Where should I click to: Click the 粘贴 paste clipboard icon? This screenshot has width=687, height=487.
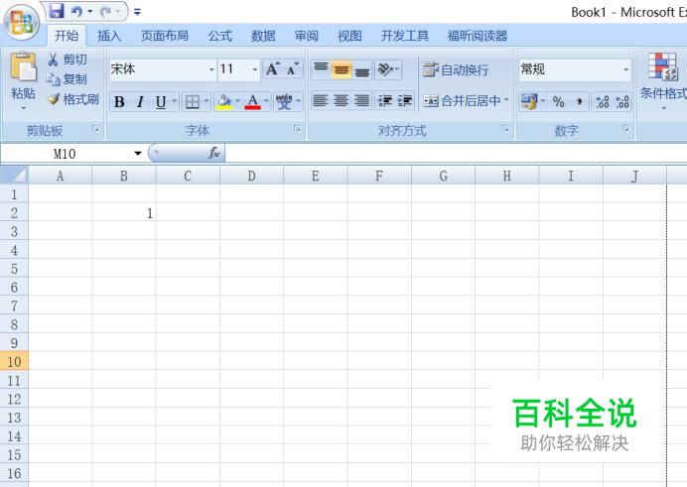pyautogui.click(x=23, y=66)
